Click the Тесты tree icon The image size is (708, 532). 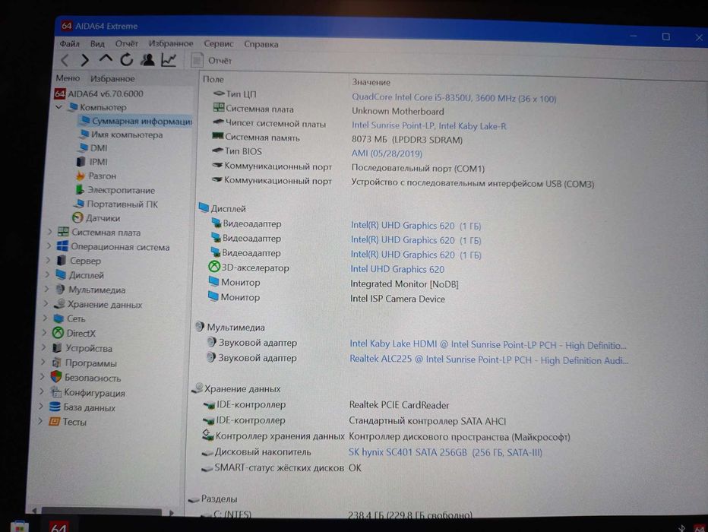pyautogui.click(x=54, y=421)
